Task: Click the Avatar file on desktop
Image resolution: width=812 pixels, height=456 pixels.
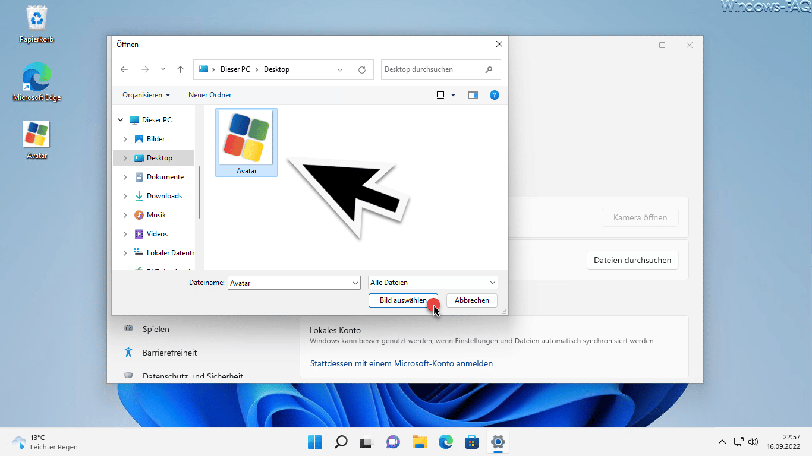Action: pyautogui.click(x=37, y=140)
